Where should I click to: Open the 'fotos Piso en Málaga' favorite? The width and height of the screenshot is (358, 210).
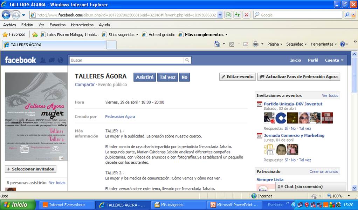70,35
